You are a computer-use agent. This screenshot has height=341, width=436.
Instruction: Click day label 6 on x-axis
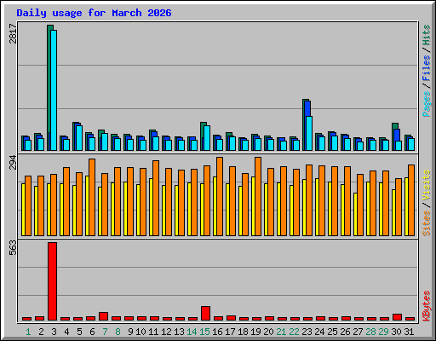[x=92, y=332]
